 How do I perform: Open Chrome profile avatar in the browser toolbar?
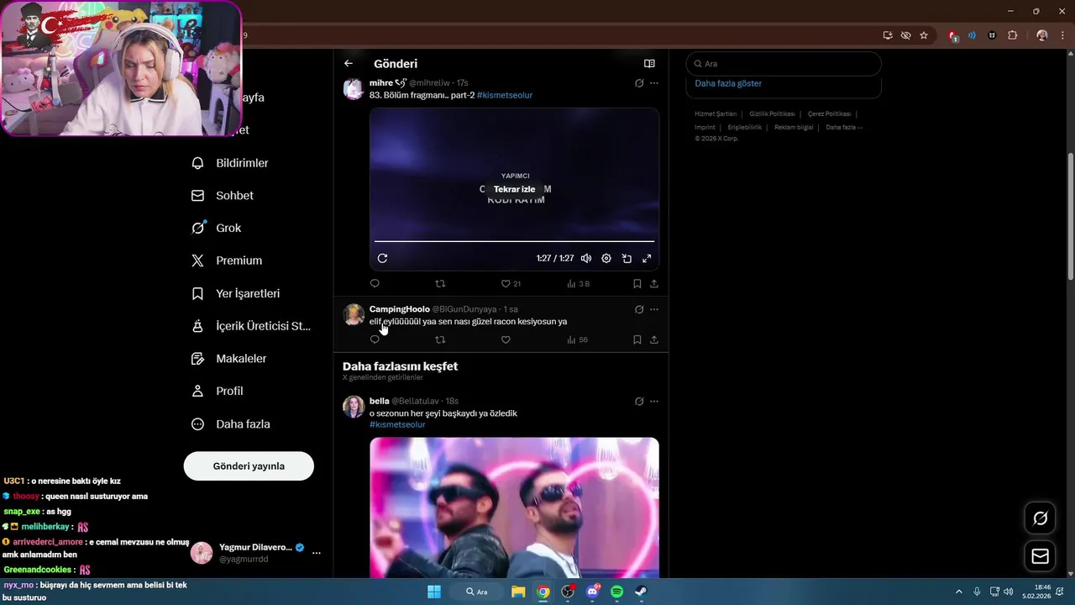click(x=1042, y=35)
